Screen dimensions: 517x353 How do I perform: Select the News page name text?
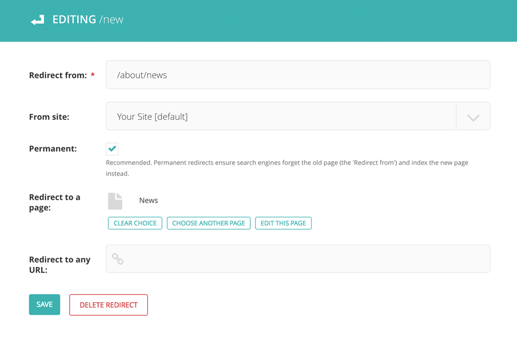pyautogui.click(x=148, y=200)
